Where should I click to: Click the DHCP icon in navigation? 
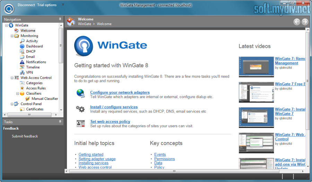pyautogui.click(x=22, y=52)
